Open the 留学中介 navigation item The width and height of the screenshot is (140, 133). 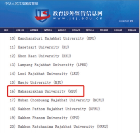[90, 30]
